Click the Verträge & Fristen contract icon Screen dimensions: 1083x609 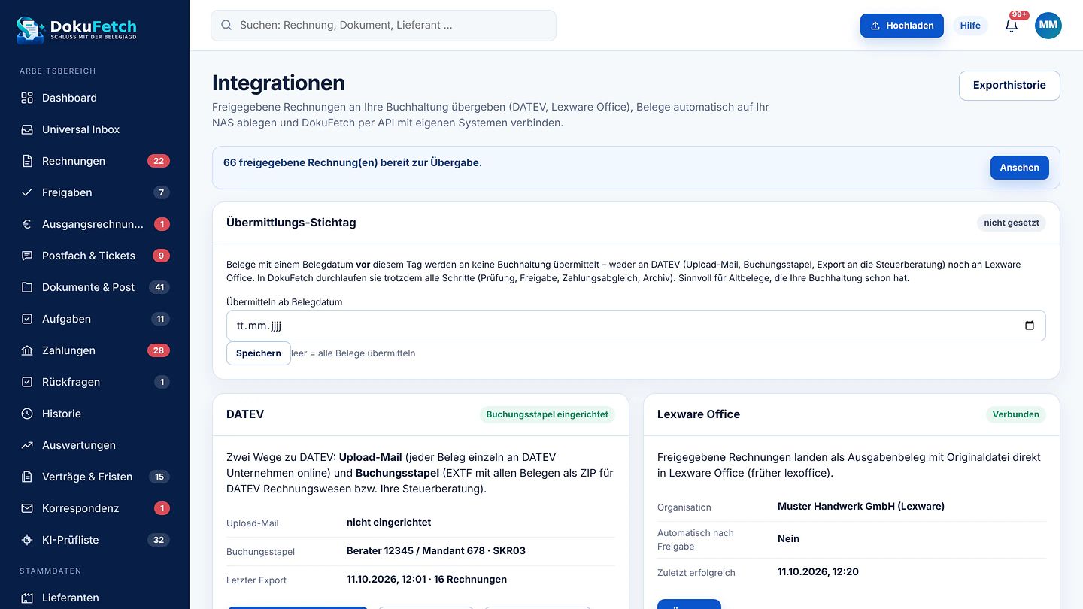pos(27,477)
